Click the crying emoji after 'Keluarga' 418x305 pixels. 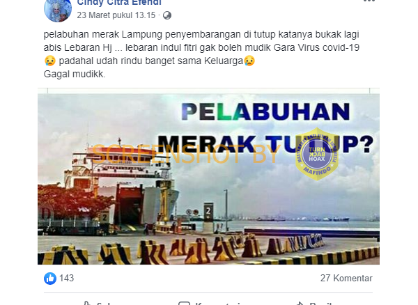tap(249, 61)
